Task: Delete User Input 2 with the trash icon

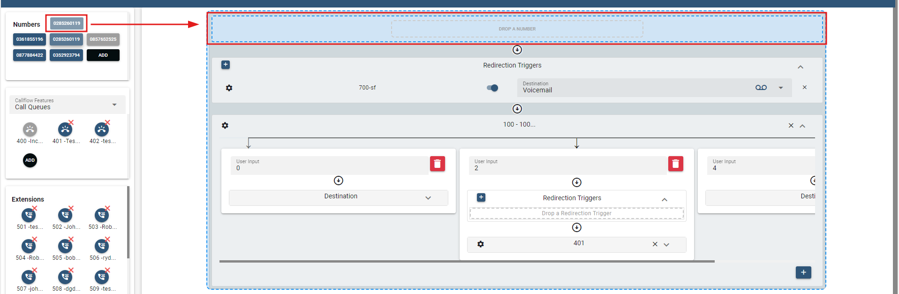Action: coord(675,164)
